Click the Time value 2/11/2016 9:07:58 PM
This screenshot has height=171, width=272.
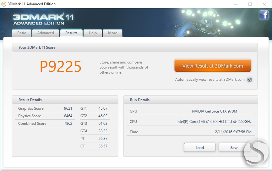(x=233, y=132)
